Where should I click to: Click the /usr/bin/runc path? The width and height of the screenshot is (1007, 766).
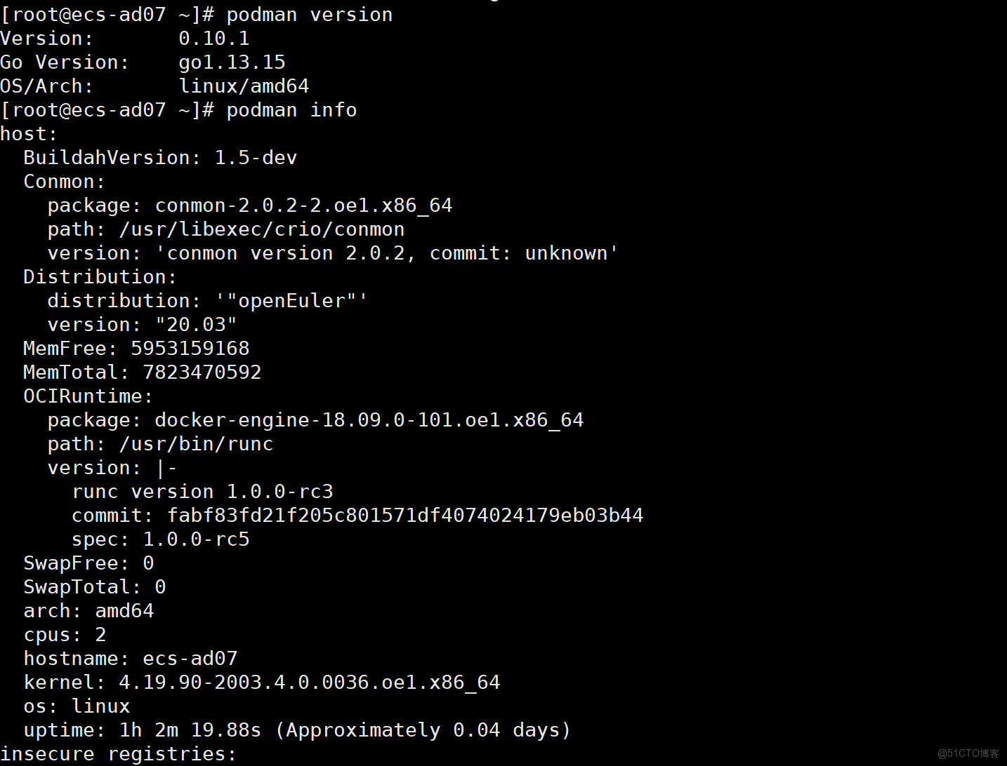pyautogui.click(x=196, y=444)
